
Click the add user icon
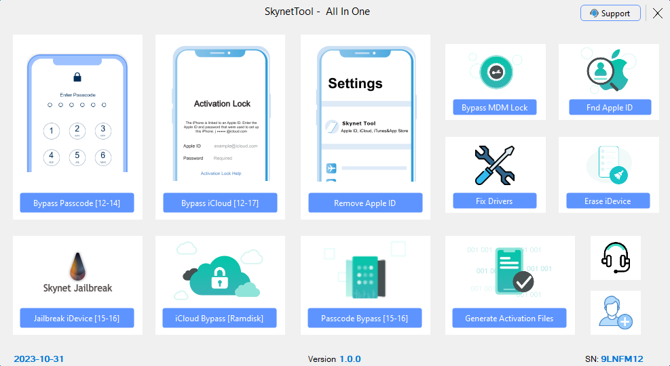point(615,312)
